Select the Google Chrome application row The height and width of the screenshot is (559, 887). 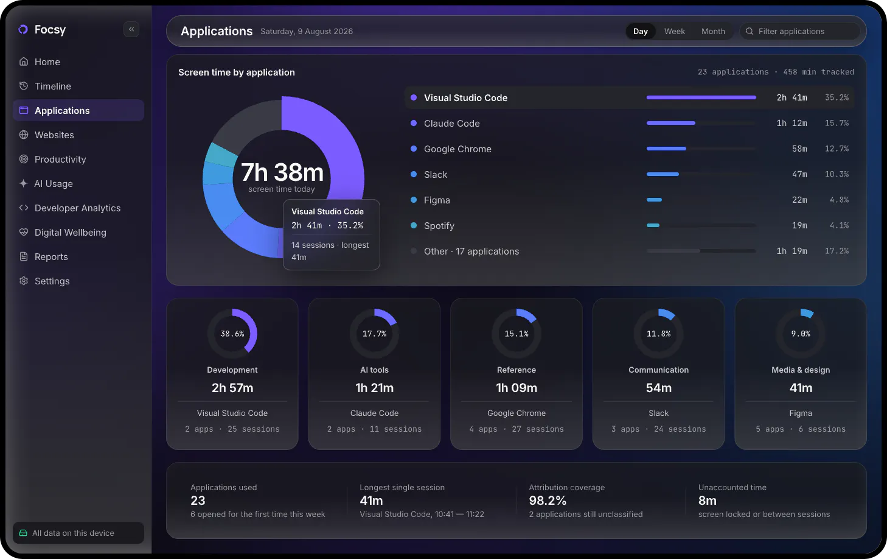point(630,149)
